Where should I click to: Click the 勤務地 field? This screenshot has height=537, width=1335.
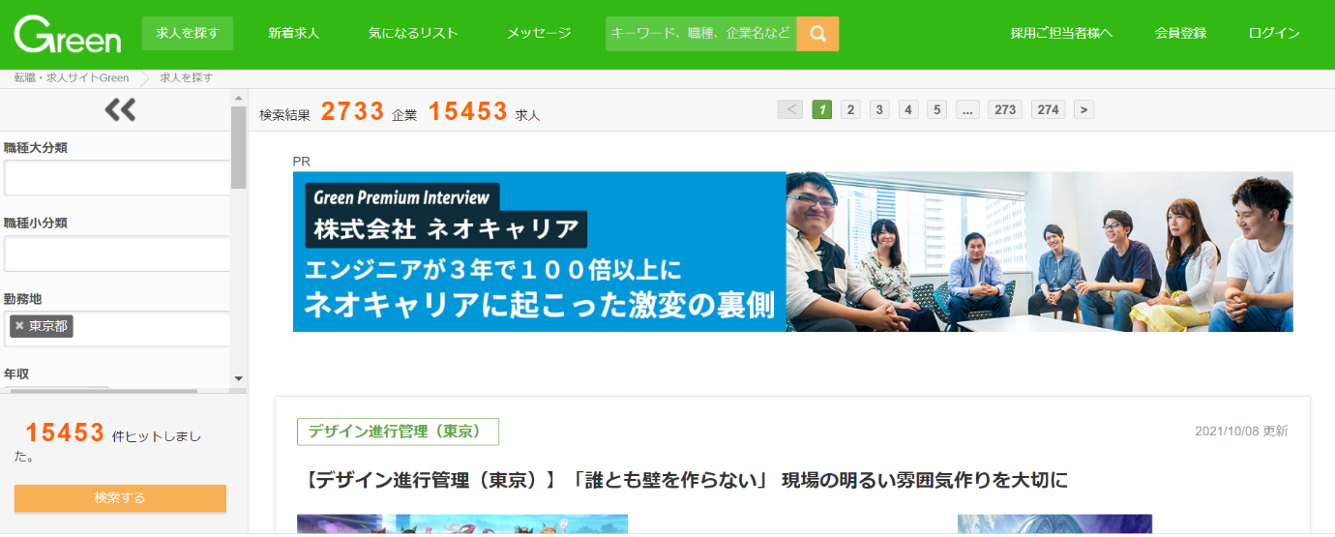(x=117, y=329)
